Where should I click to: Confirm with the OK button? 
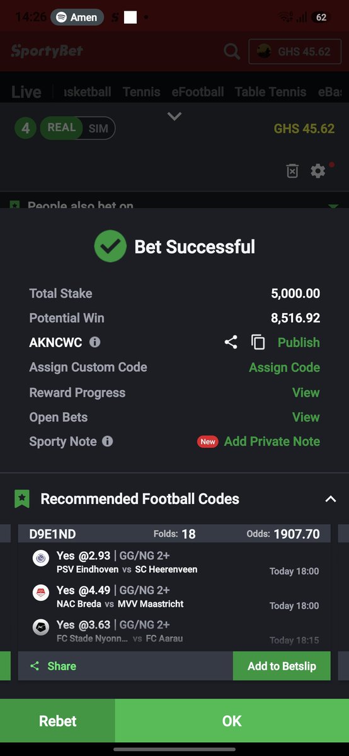point(232,721)
